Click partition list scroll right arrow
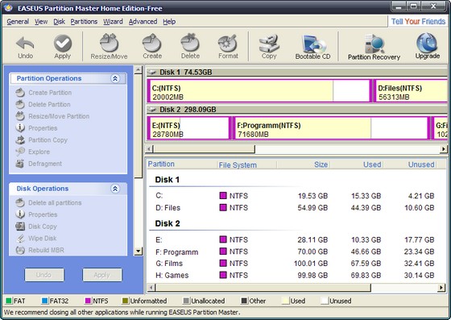Viewport: 451px width, 320px height. pyautogui.click(x=441, y=288)
